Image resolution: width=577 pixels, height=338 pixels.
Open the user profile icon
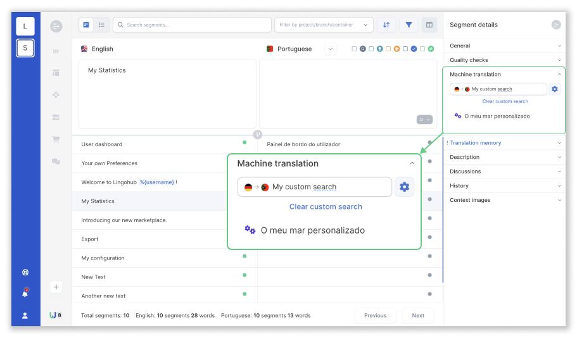point(25,316)
